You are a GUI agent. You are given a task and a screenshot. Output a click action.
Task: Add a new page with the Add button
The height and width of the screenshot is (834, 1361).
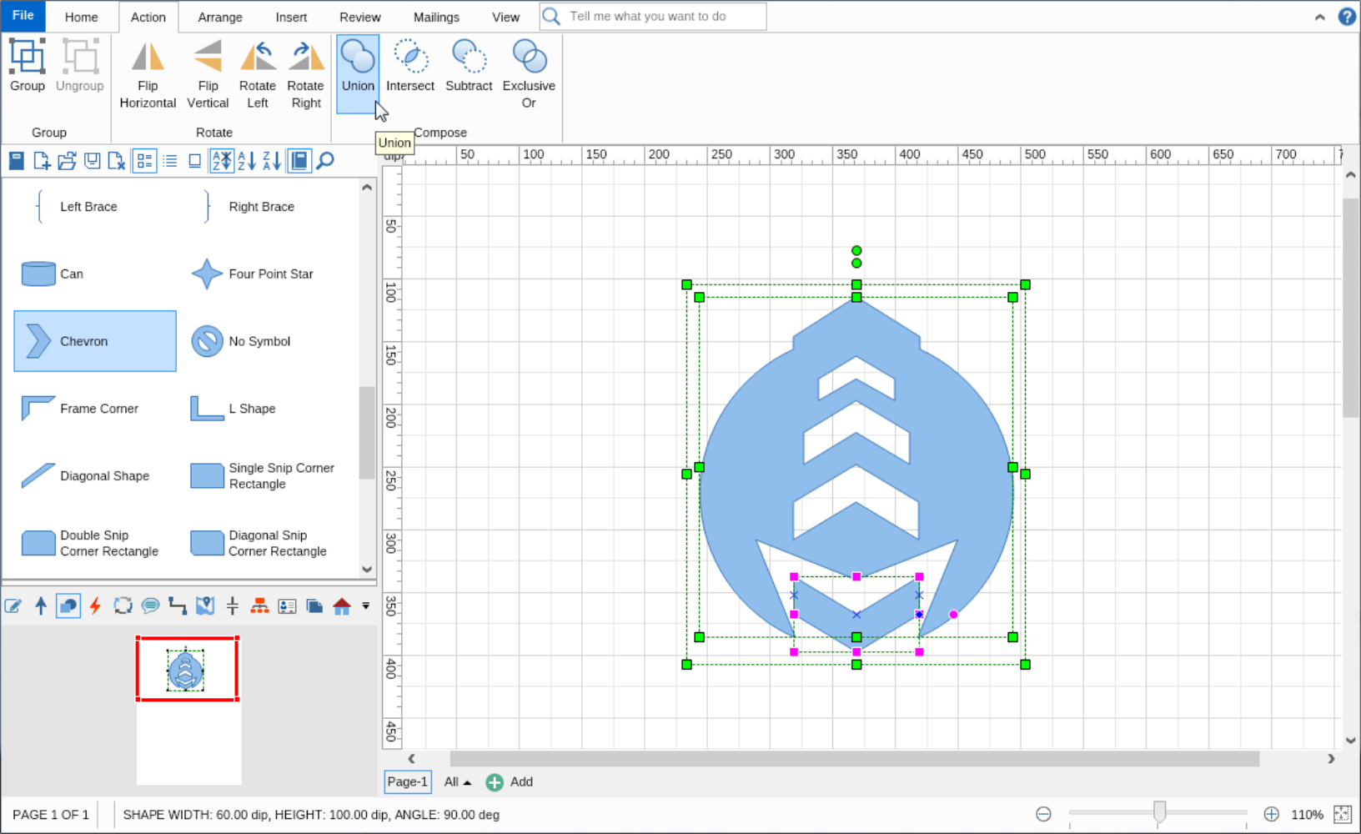click(x=509, y=782)
